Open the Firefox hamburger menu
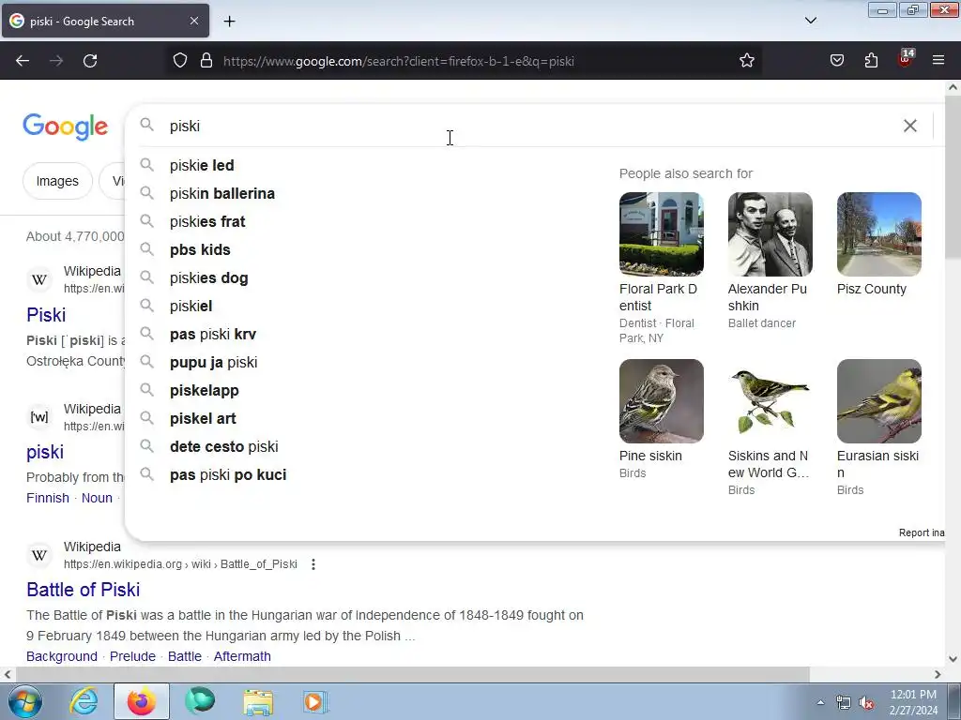Viewport: 961px width, 720px height. click(938, 60)
